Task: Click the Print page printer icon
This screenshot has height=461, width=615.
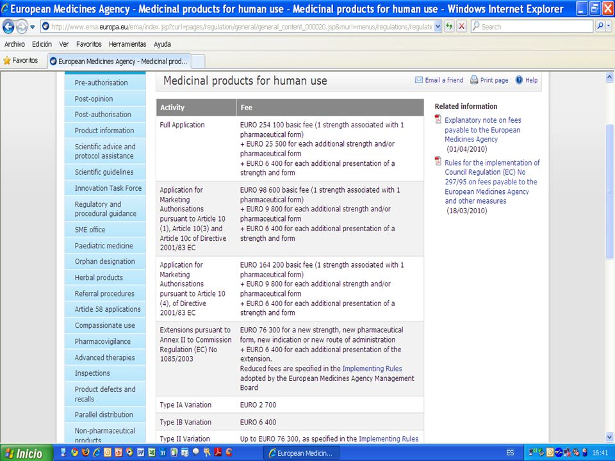Action: pos(474,79)
